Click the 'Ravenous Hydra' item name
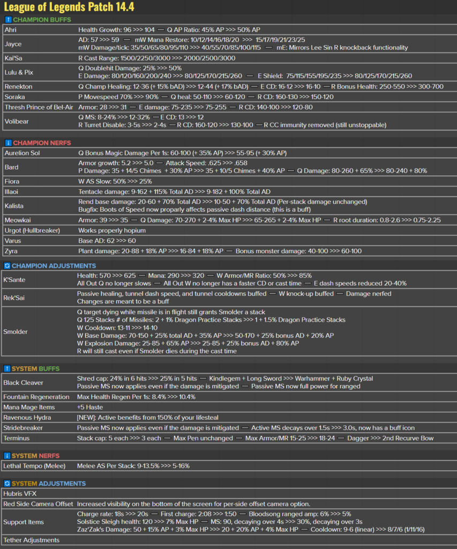The image size is (457, 549). [27, 417]
